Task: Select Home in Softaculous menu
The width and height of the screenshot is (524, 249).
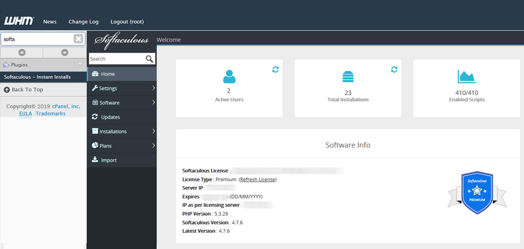Action: (121, 74)
